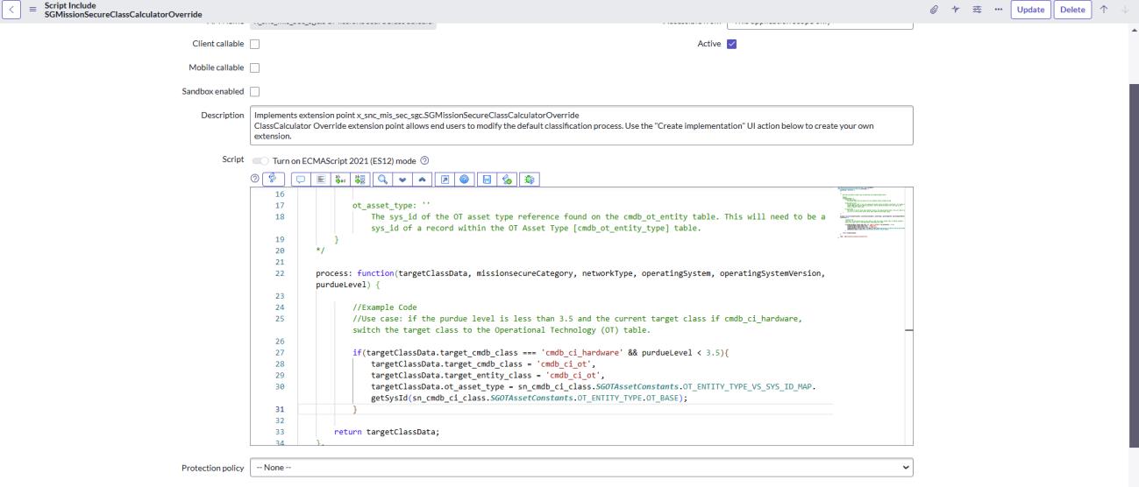This screenshot has height=487, width=1139.
Task: Format the script code
Action: [321, 178]
